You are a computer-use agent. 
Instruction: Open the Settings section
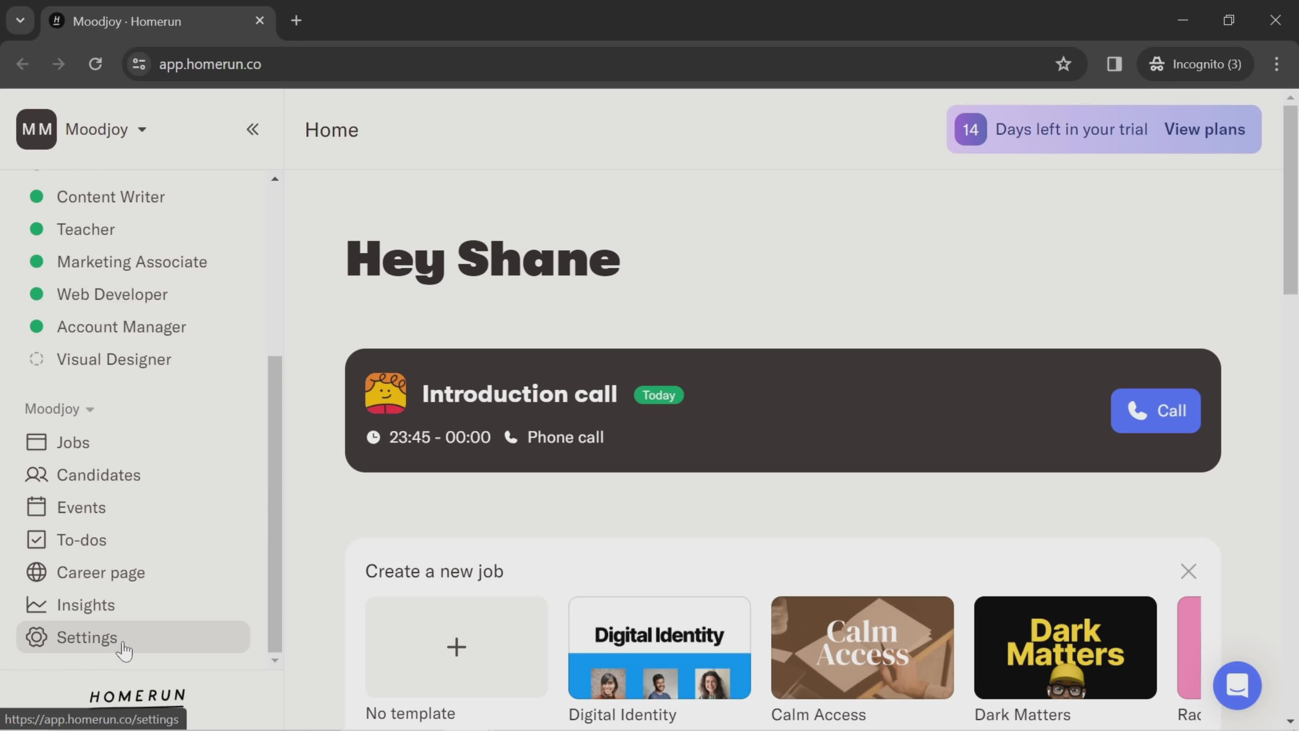[87, 637]
